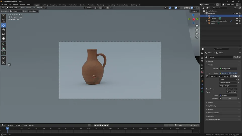The height and width of the screenshot is (136, 242).
Task: Select the Annotate tool
Action: coord(4,44)
